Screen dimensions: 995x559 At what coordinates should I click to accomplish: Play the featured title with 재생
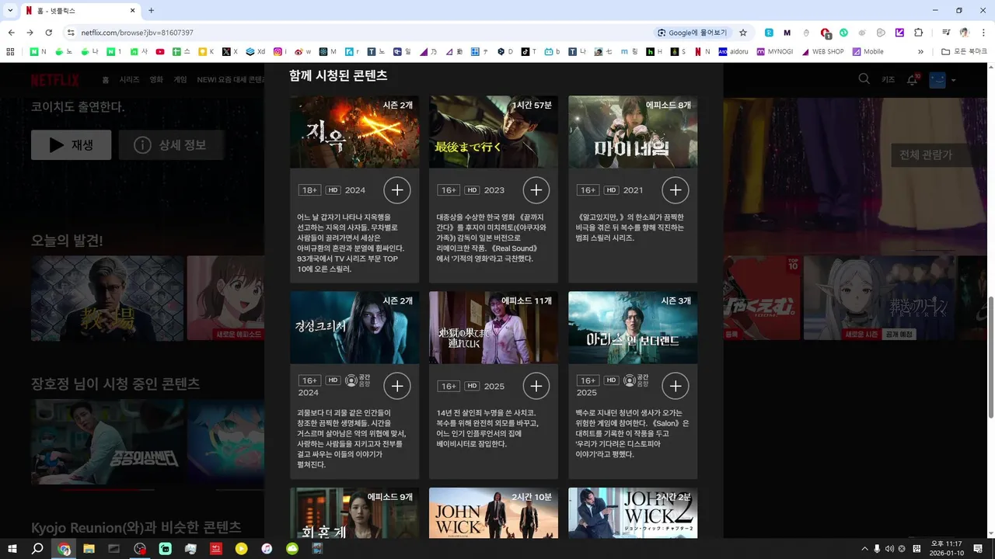click(71, 144)
